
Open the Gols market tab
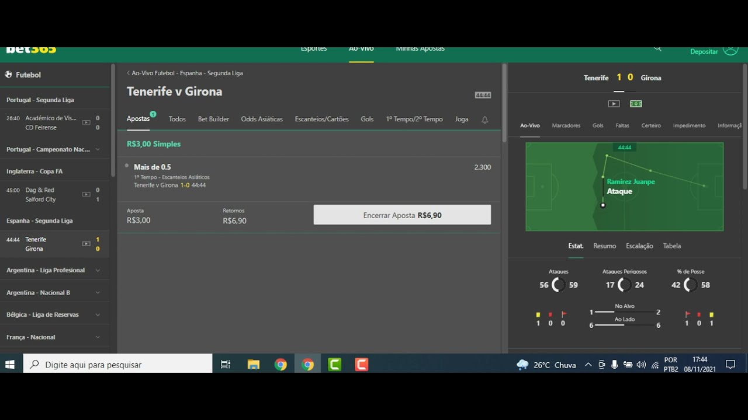367,119
